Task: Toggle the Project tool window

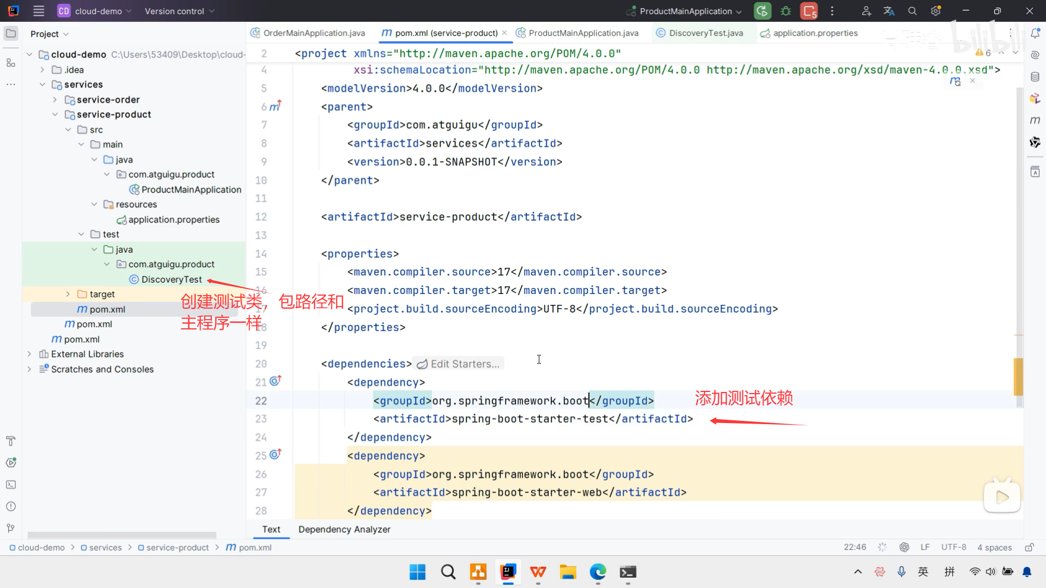Action: 11,34
